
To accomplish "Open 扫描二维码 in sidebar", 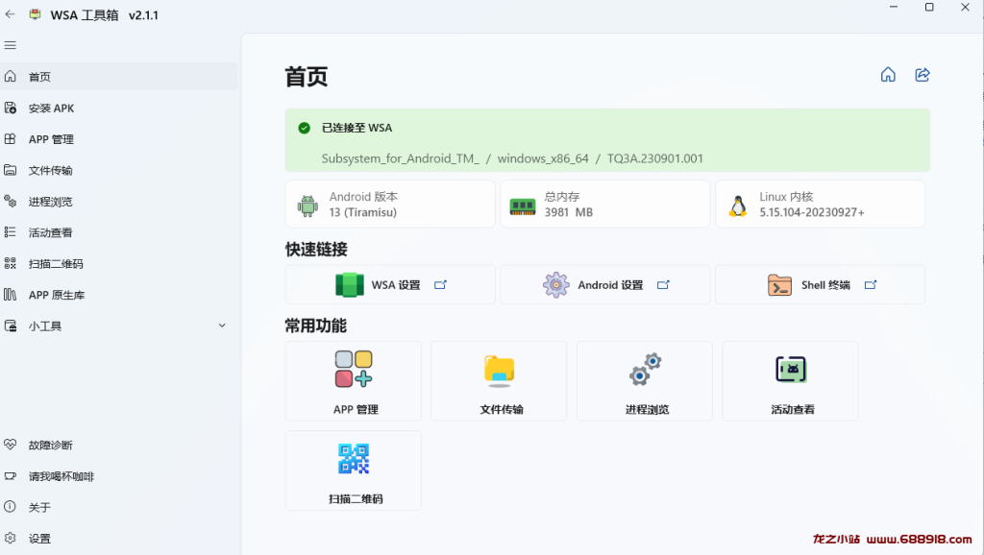I will (118, 263).
